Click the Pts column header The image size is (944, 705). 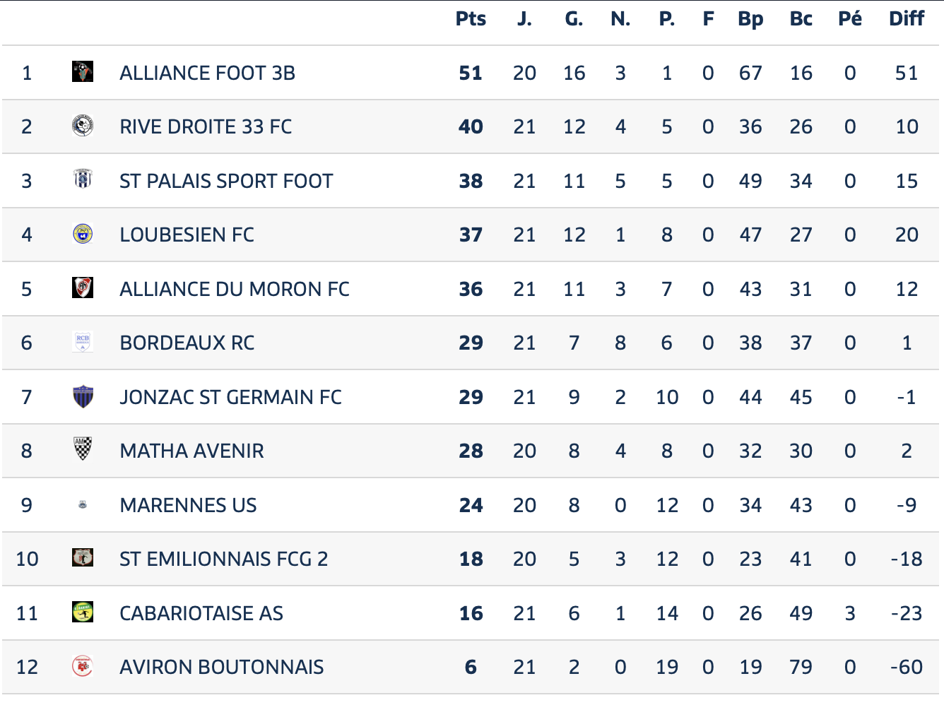(x=471, y=19)
